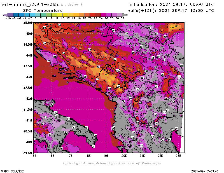Click the valid(+13h) 2021.SEP.17 13:00 UTC text
This screenshot has height=173, width=224.
171,11
